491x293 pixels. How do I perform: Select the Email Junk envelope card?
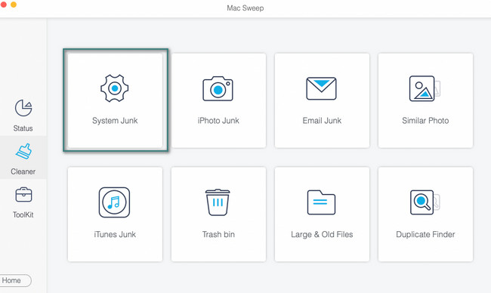pyautogui.click(x=322, y=100)
